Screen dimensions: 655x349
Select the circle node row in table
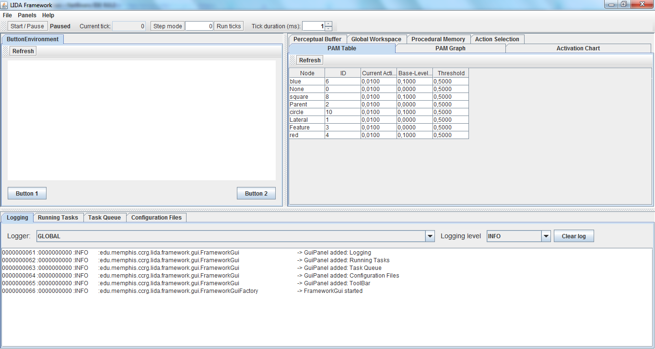click(307, 112)
